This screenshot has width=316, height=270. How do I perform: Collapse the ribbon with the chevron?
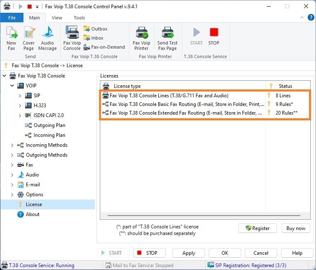click(x=302, y=17)
